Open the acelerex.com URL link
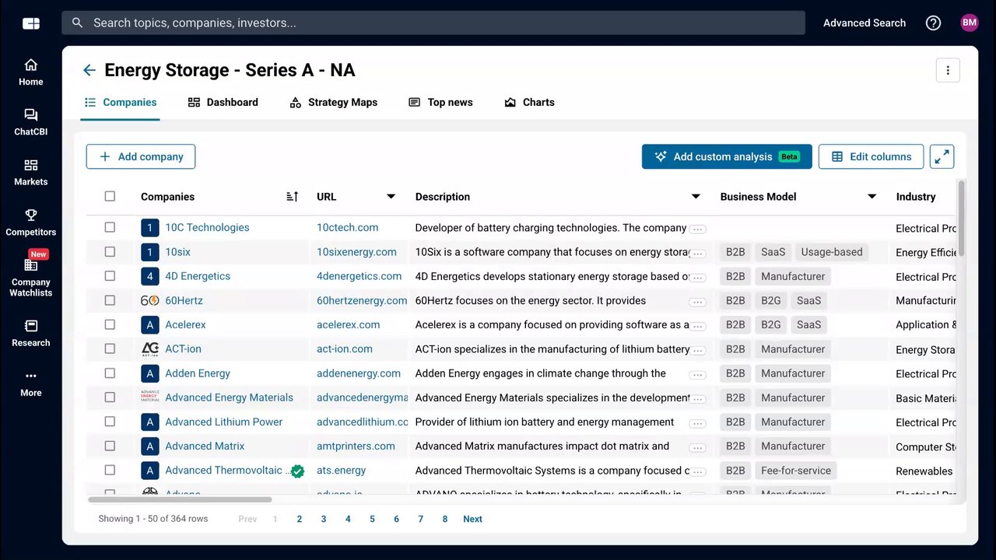Screen dimensions: 996x560 (x=348, y=324)
